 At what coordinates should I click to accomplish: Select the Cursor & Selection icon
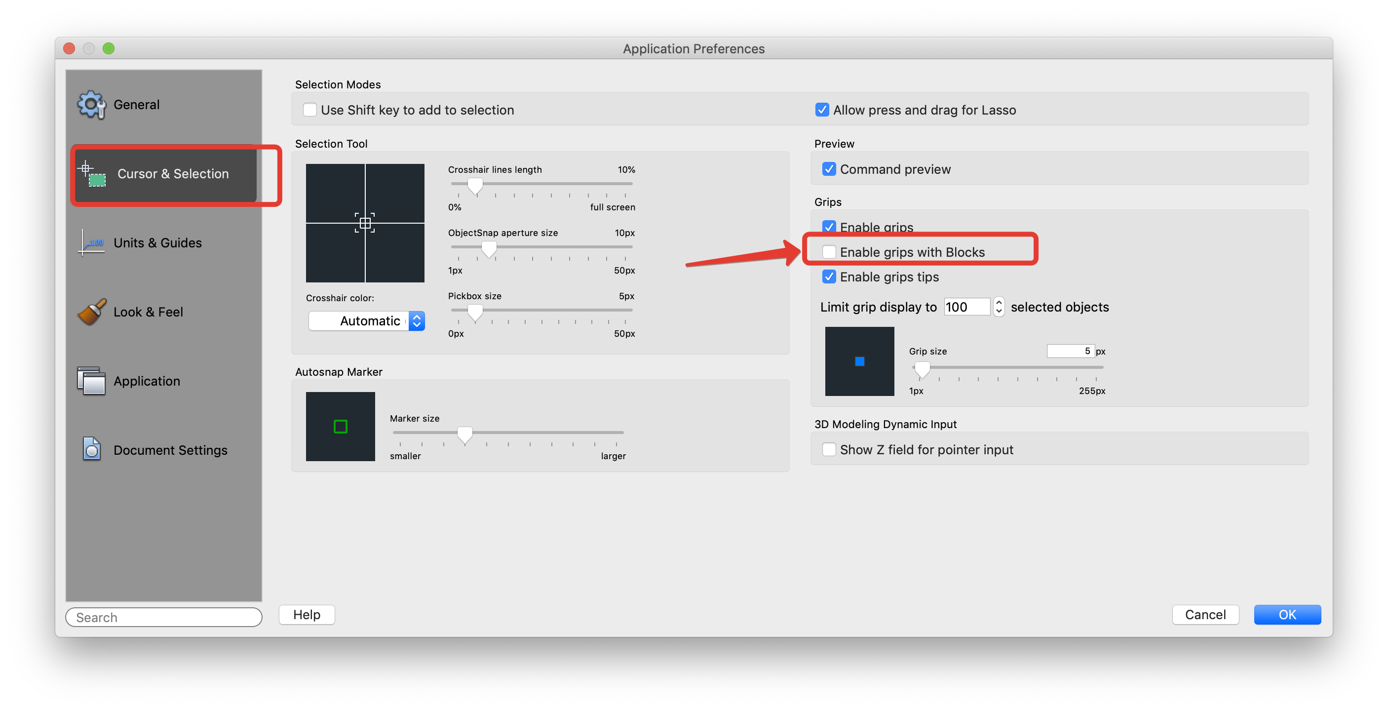tap(90, 174)
